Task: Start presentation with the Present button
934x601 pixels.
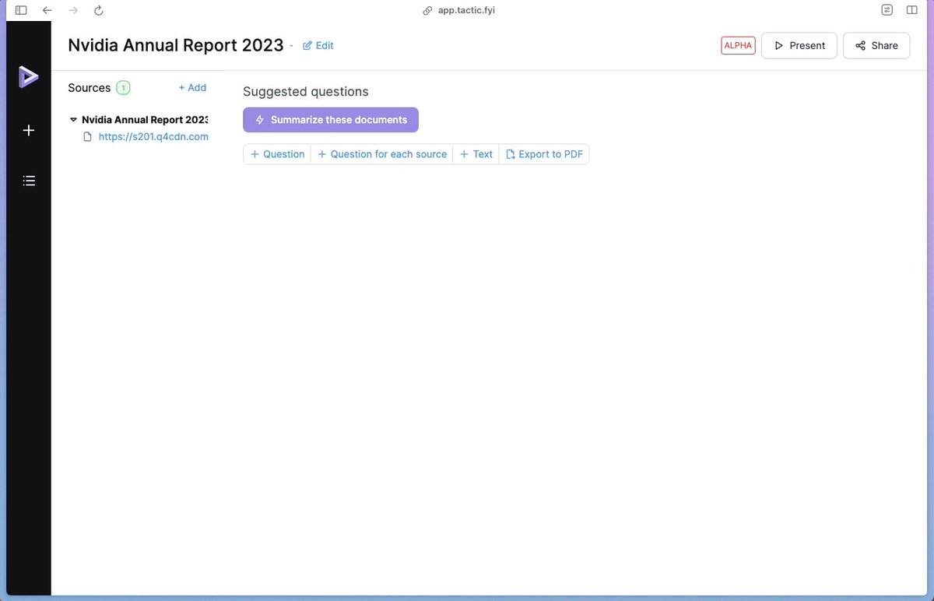Action: 799,46
